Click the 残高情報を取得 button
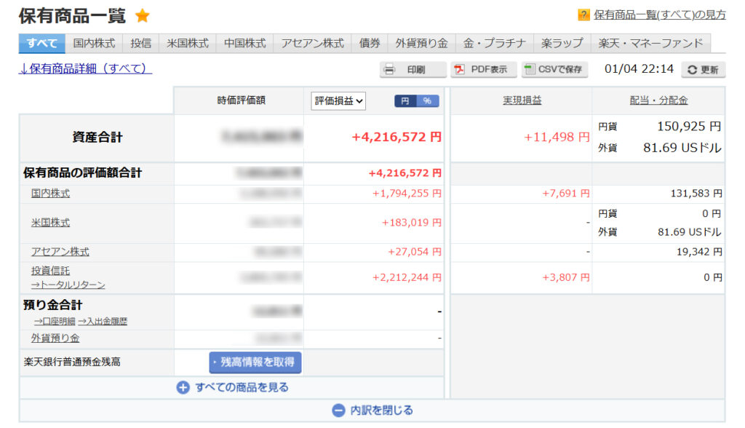The height and width of the screenshot is (428, 745). (255, 362)
